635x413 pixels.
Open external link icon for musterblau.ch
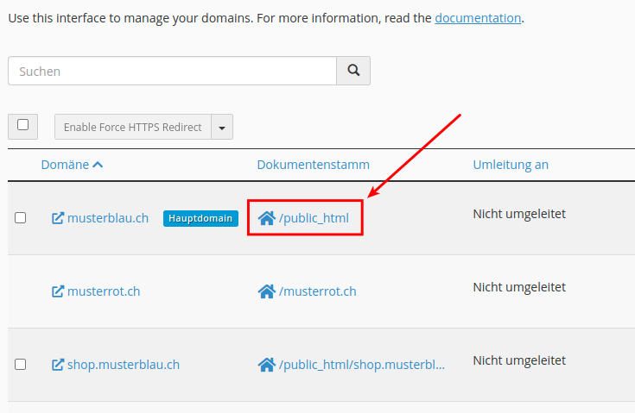pyautogui.click(x=58, y=218)
